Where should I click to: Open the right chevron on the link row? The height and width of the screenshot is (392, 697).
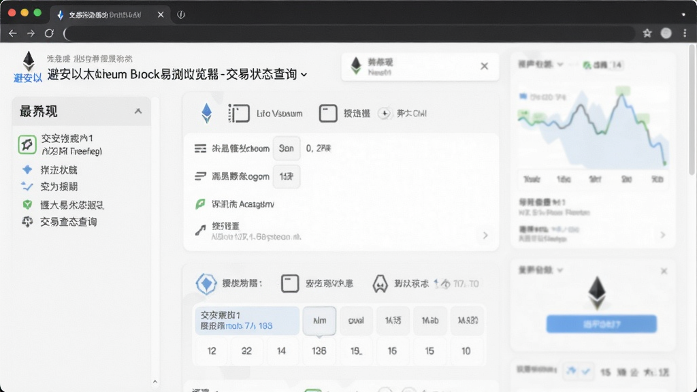click(485, 235)
